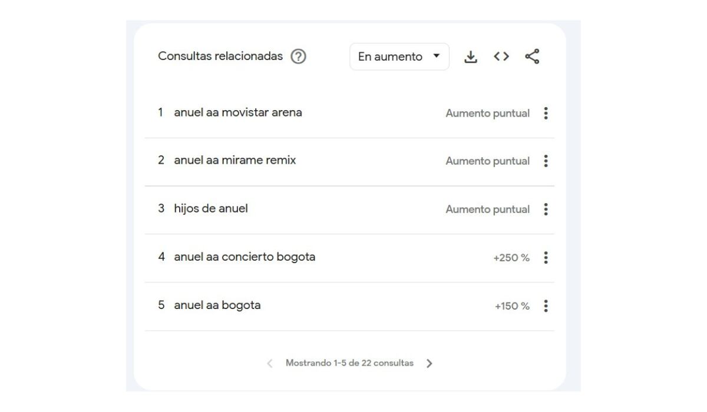Click previous page chevron
The image size is (707, 412).
[270, 363]
